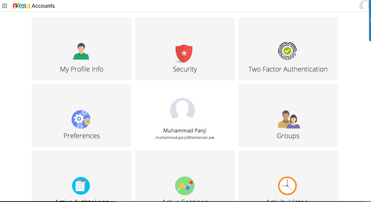This screenshot has height=202, width=371.
Task: Click the My Profile Info person icon
Action: click(81, 51)
